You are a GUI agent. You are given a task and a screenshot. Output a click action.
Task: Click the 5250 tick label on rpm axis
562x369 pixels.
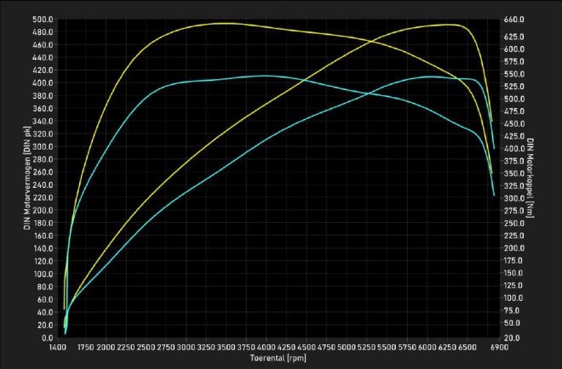pos(366,348)
